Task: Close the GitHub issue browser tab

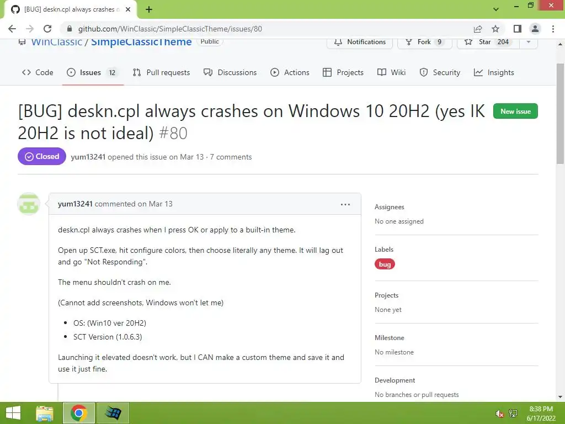Action: [x=128, y=9]
